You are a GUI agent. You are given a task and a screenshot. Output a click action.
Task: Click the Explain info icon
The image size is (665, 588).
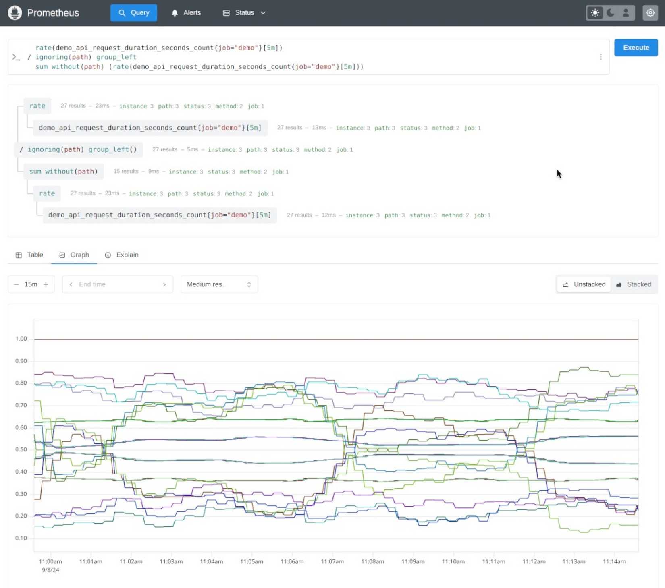click(x=108, y=255)
